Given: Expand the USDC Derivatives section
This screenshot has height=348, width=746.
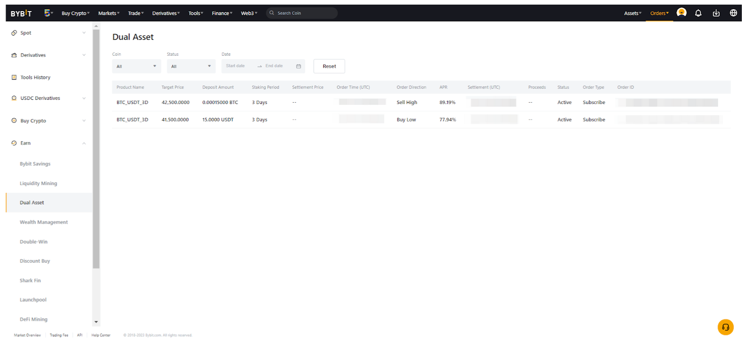Looking at the screenshot, I should coord(84,99).
